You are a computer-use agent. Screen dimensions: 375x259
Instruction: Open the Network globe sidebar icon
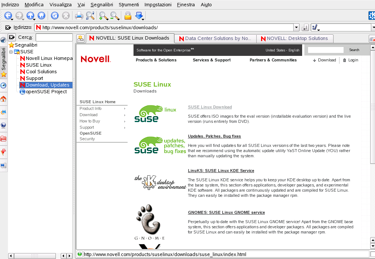point(3,125)
